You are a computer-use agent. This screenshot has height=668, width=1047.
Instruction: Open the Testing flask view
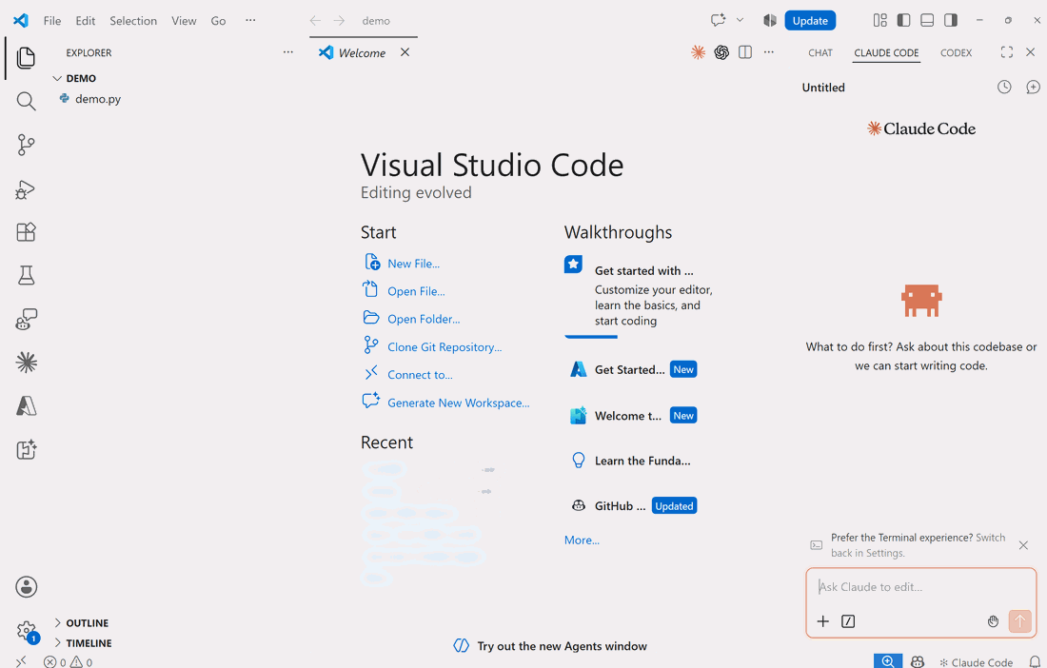pyautogui.click(x=26, y=275)
